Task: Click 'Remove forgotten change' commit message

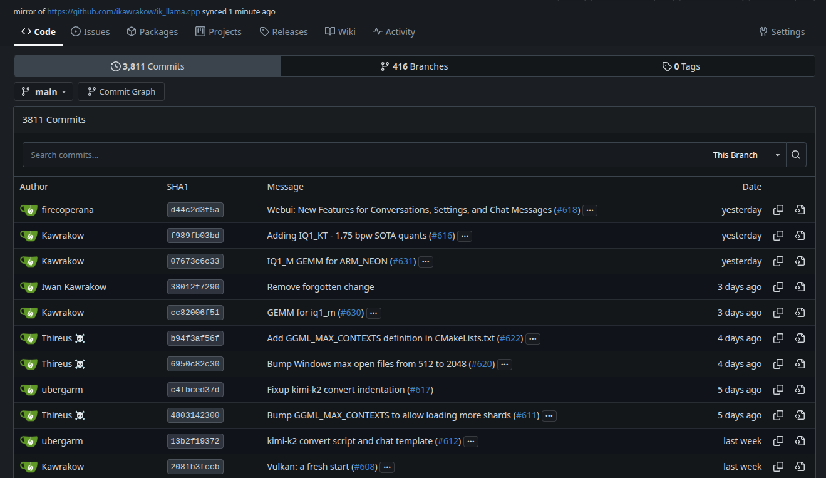Action: point(321,287)
